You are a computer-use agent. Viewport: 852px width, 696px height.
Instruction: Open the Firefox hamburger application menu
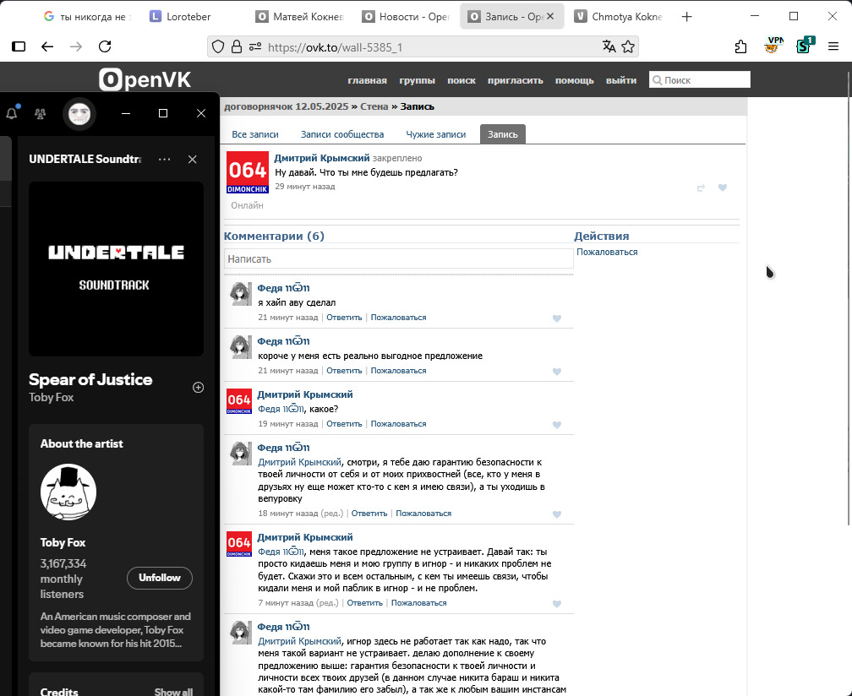(x=834, y=46)
